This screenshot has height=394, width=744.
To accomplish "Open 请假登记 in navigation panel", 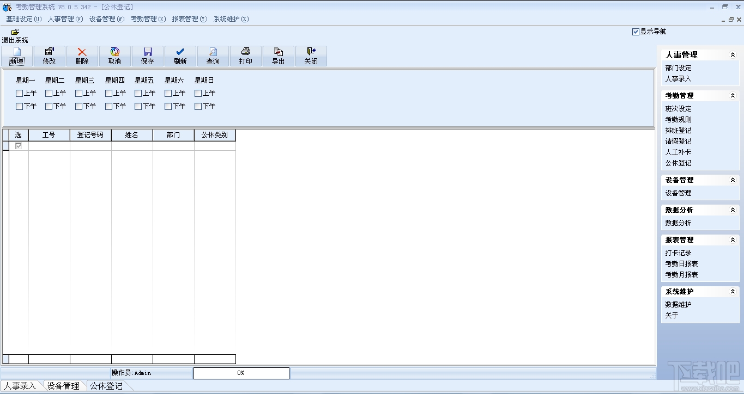I will tap(678, 141).
